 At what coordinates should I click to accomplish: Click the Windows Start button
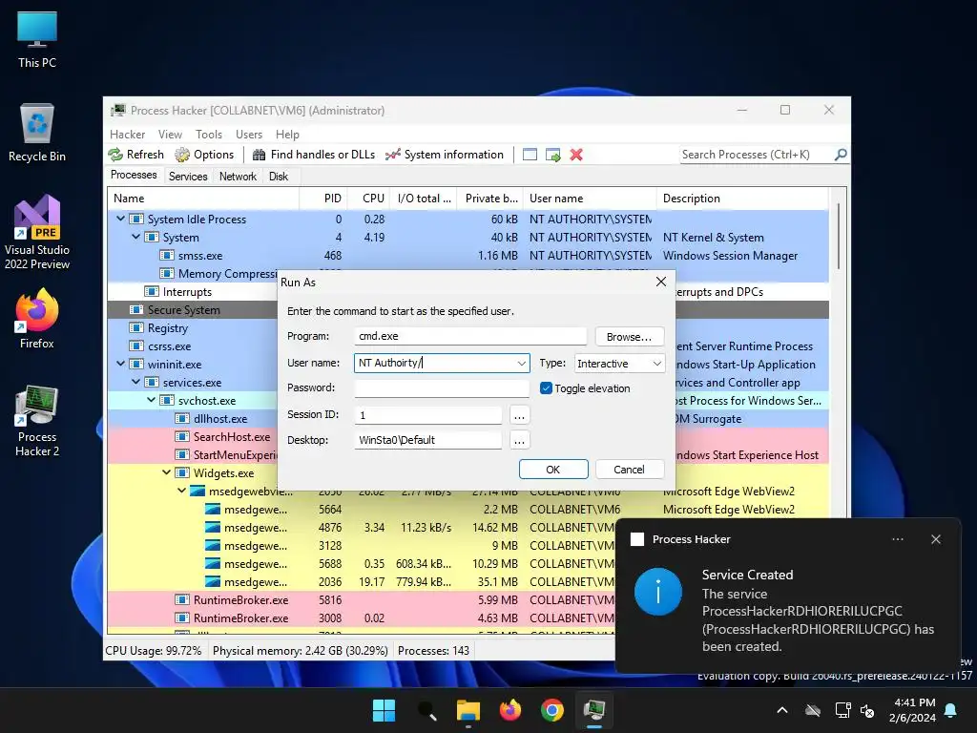pyautogui.click(x=384, y=710)
